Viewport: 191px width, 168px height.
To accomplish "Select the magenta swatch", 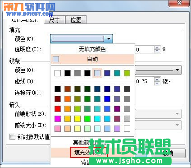I will pos(58,119).
